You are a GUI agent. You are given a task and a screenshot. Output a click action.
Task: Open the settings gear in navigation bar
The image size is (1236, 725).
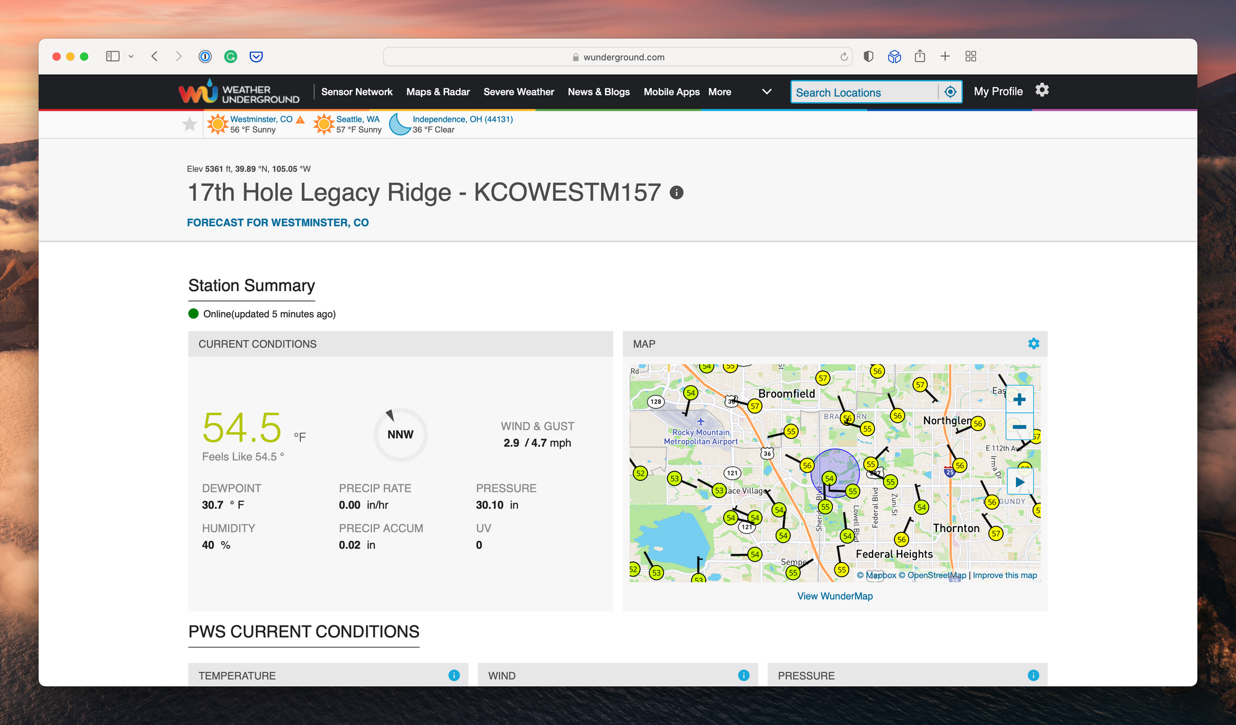(x=1042, y=90)
